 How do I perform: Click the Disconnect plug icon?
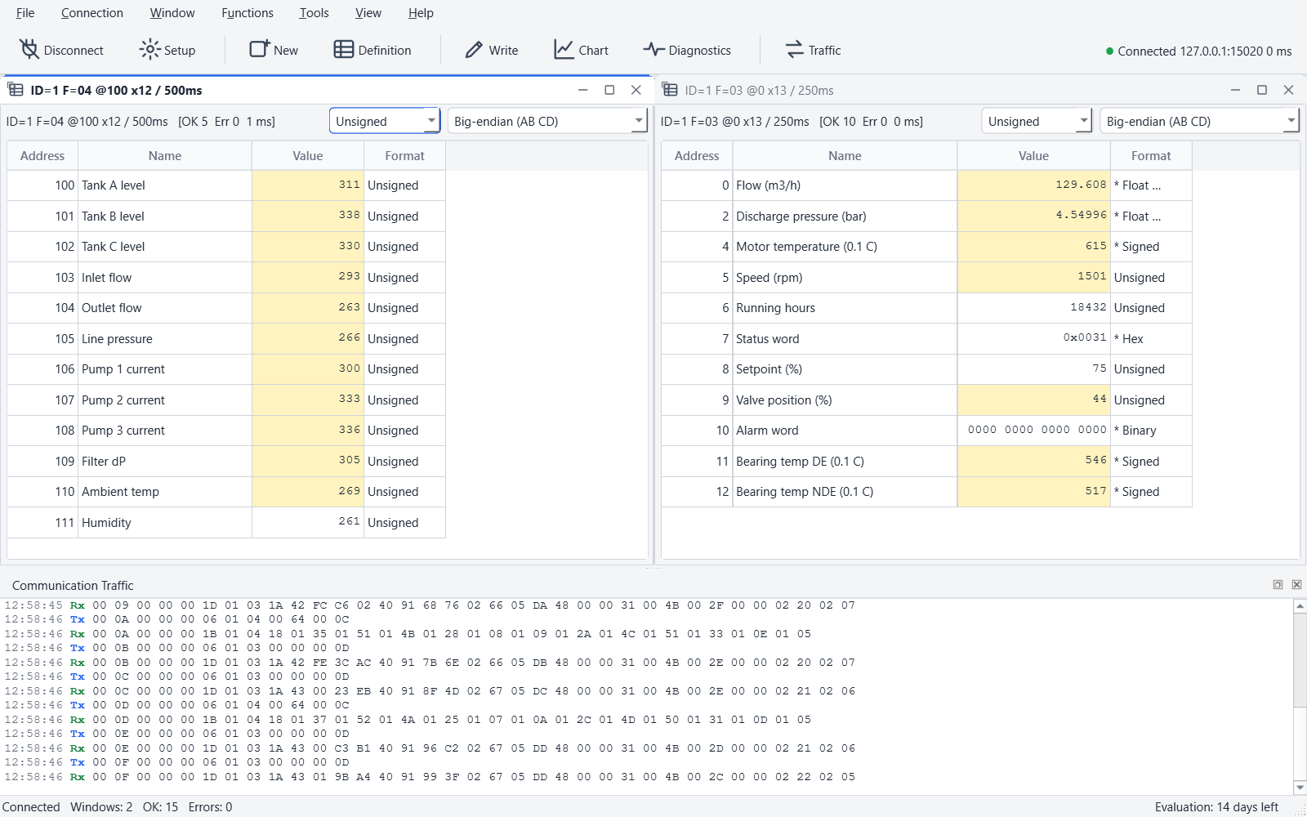[x=29, y=50]
